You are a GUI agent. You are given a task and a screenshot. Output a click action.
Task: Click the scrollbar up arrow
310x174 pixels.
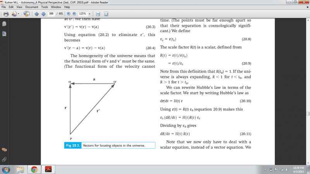[308, 20]
